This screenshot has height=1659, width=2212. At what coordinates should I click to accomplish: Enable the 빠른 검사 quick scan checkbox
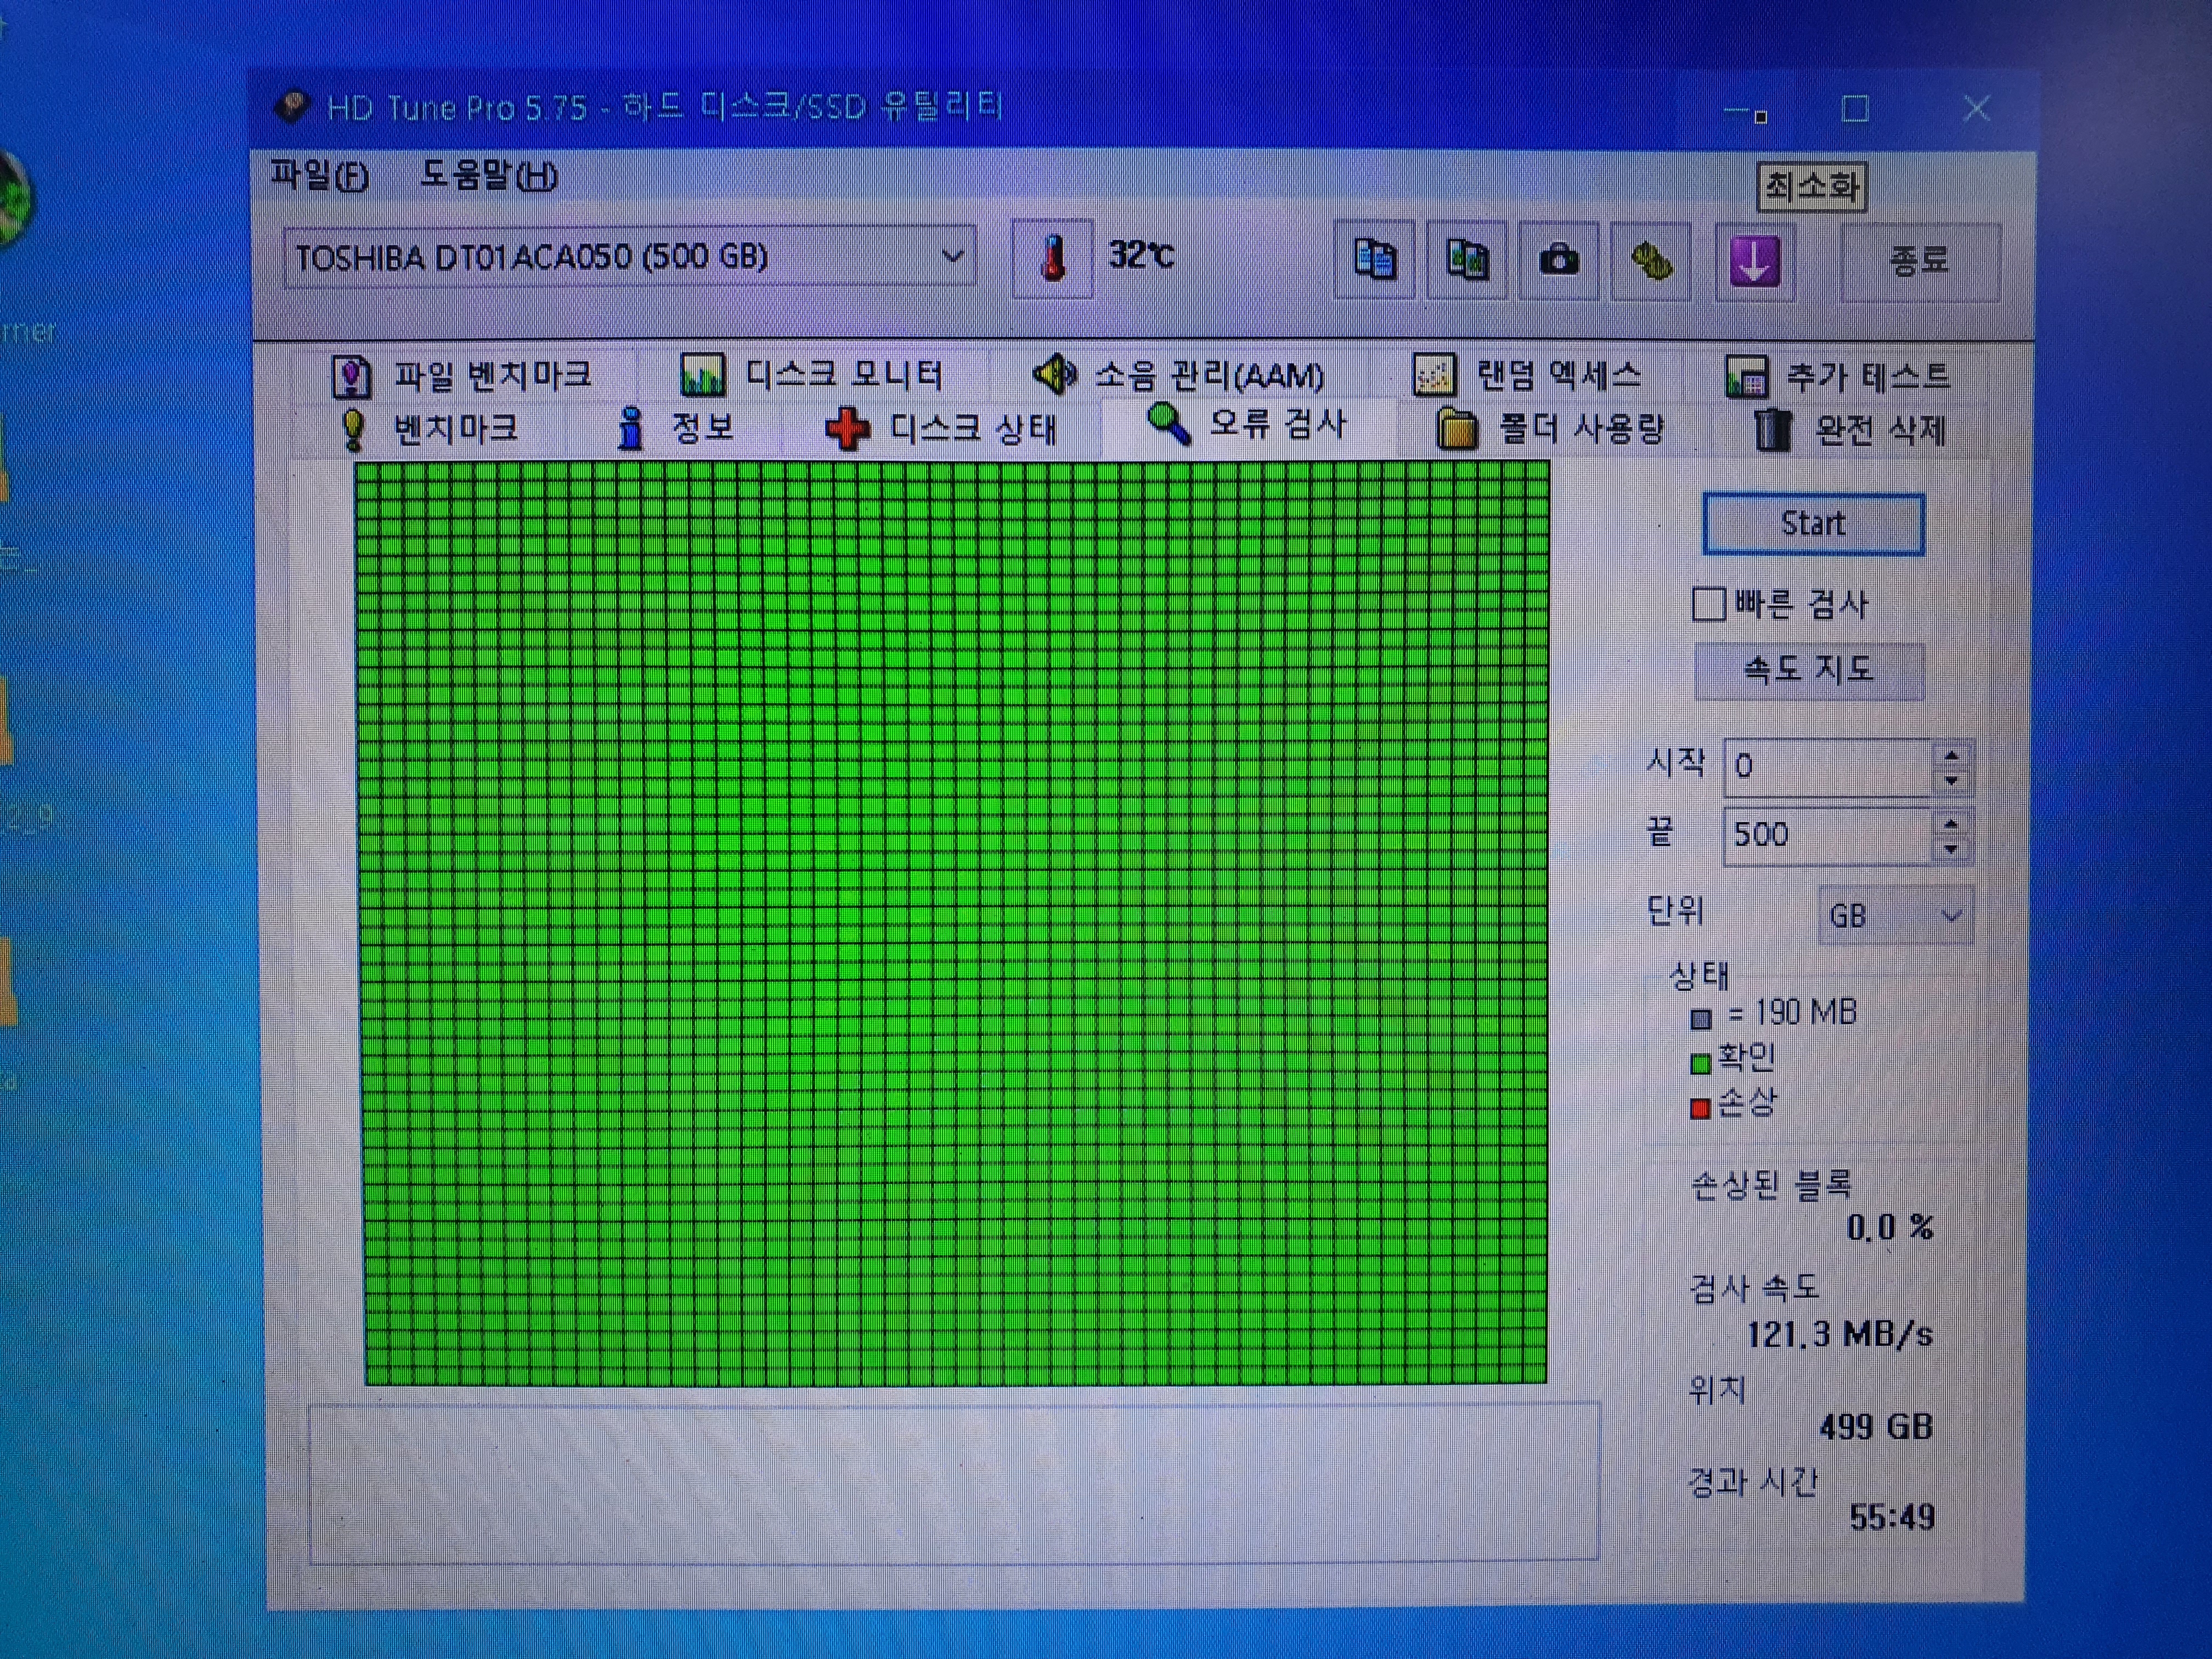1708,604
